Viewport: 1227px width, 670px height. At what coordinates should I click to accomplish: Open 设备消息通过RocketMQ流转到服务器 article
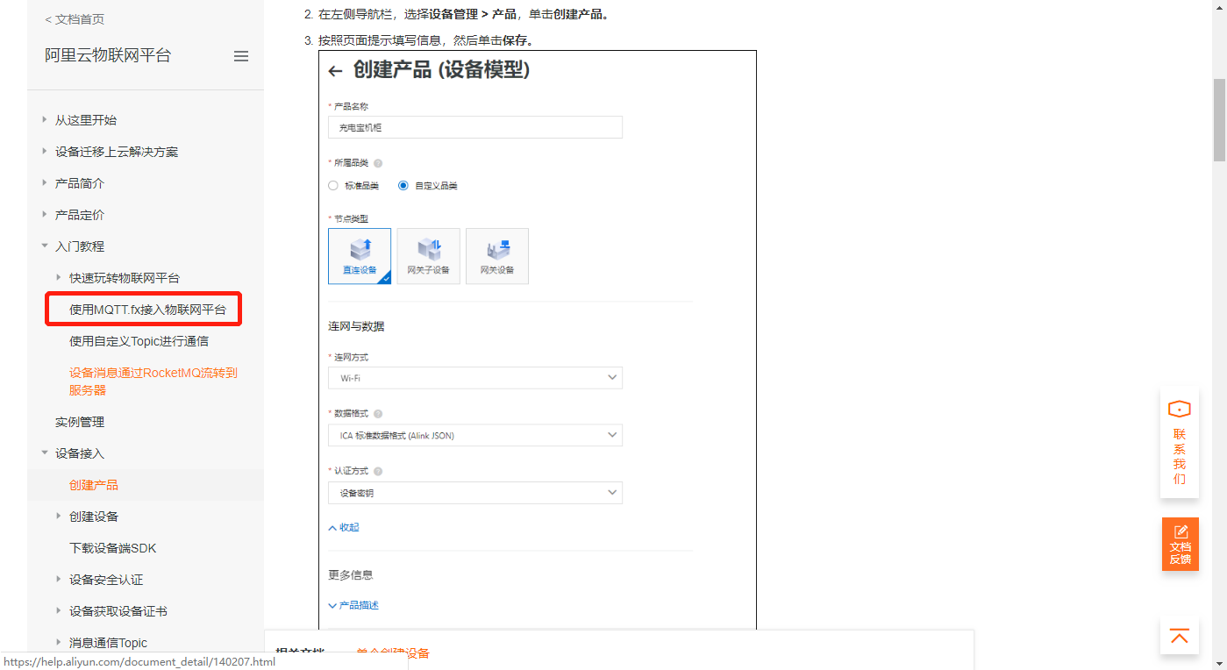pos(153,381)
